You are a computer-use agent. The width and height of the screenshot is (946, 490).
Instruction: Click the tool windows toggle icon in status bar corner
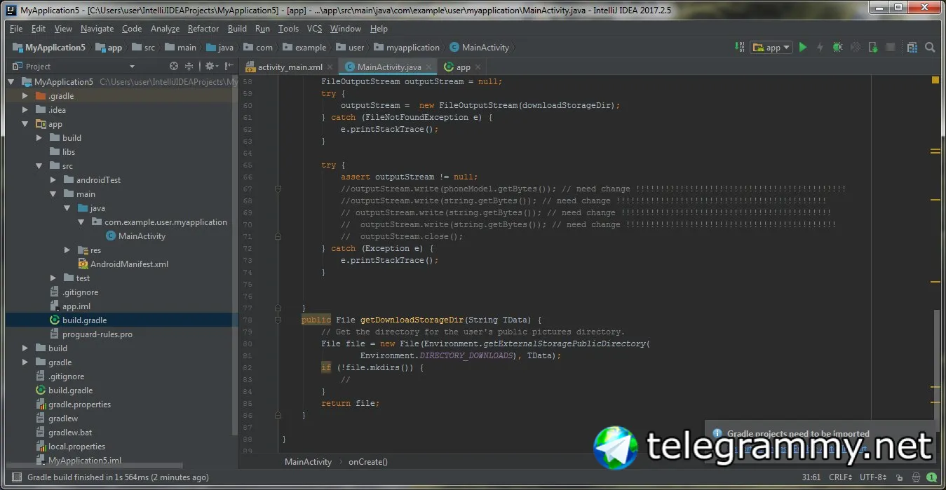(x=16, y=477)
